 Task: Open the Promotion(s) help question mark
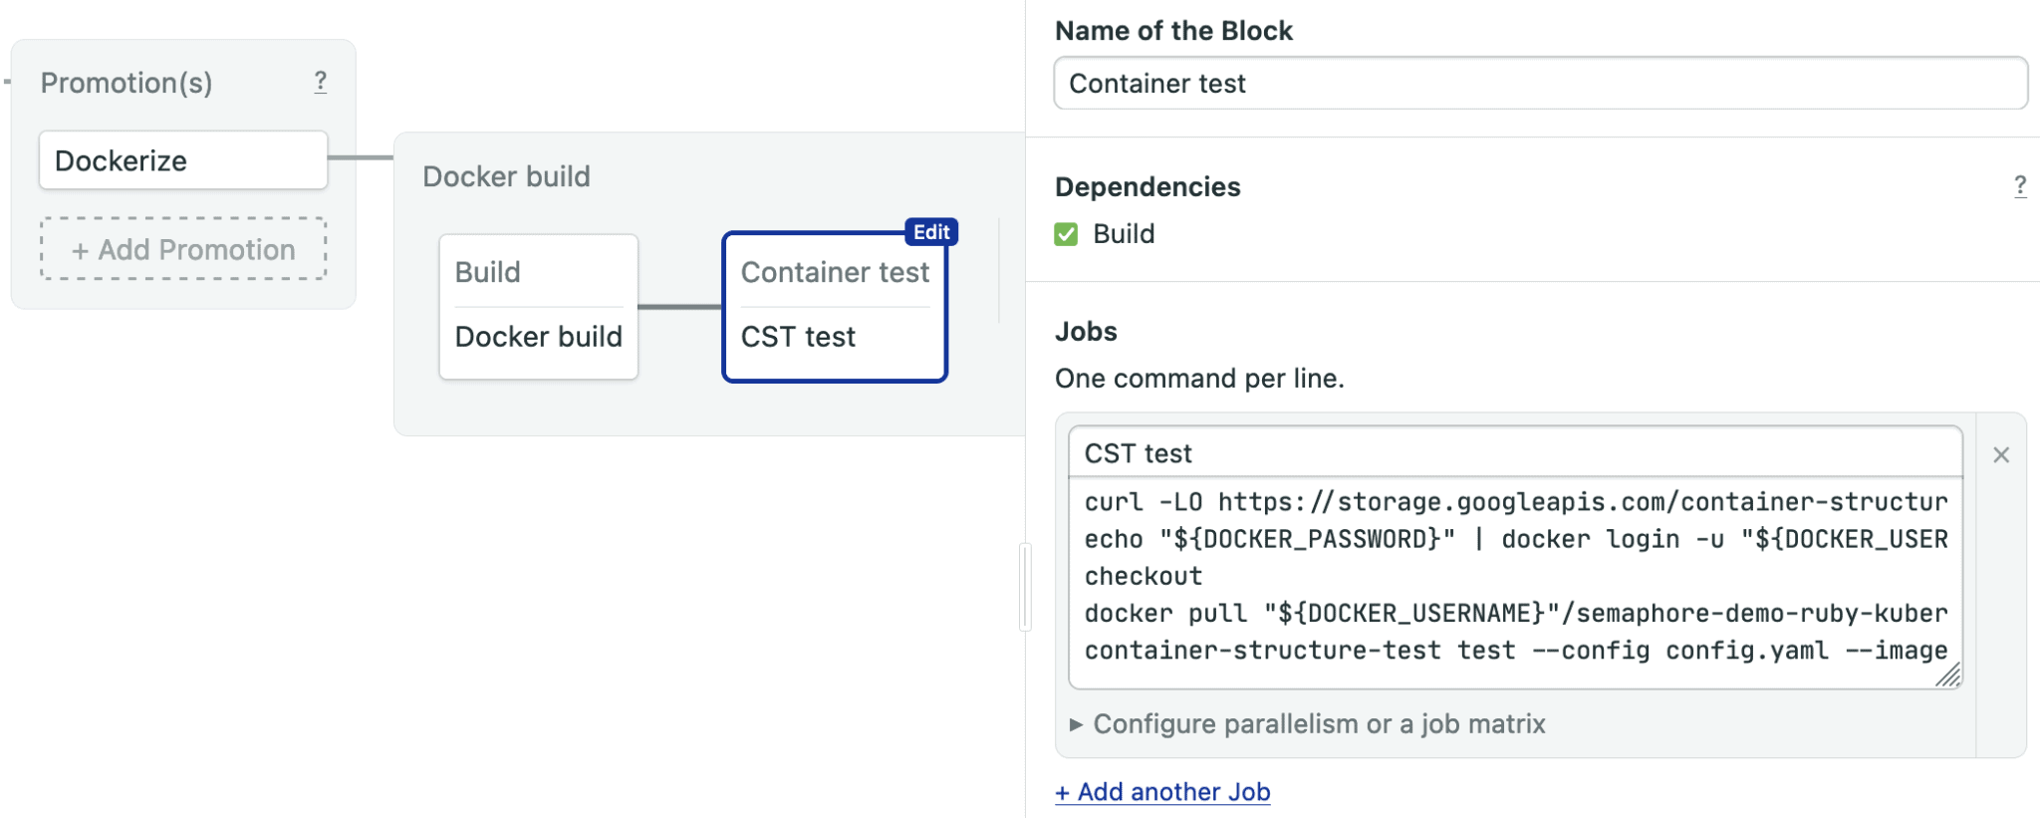(x=320, y=82)
